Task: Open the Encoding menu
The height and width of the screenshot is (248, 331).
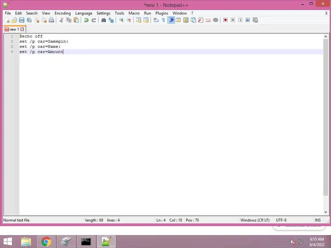Action: [x=63, y=13]
